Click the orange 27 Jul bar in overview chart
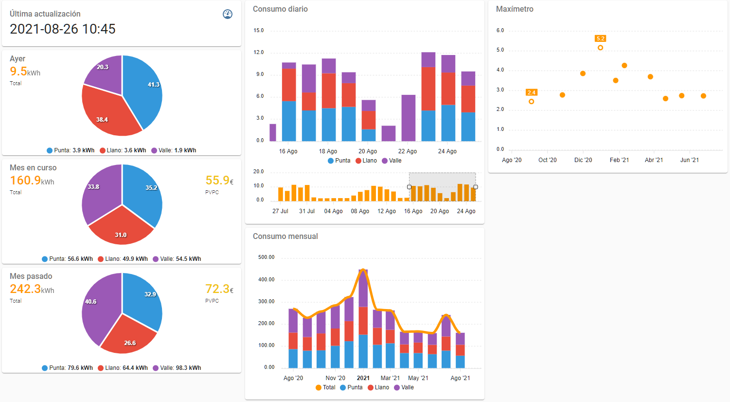The width and height of the screenshot is (730, 402). (x=281, y=194)
